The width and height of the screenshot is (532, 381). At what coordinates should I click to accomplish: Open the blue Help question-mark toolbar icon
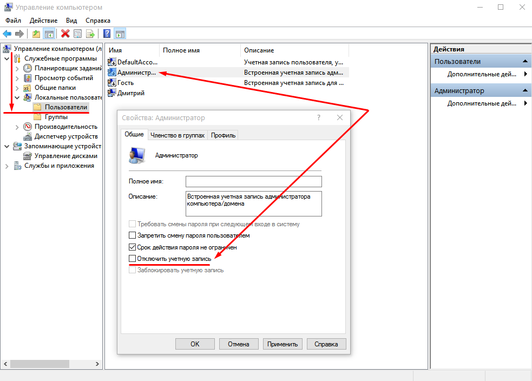pos(107,34)
